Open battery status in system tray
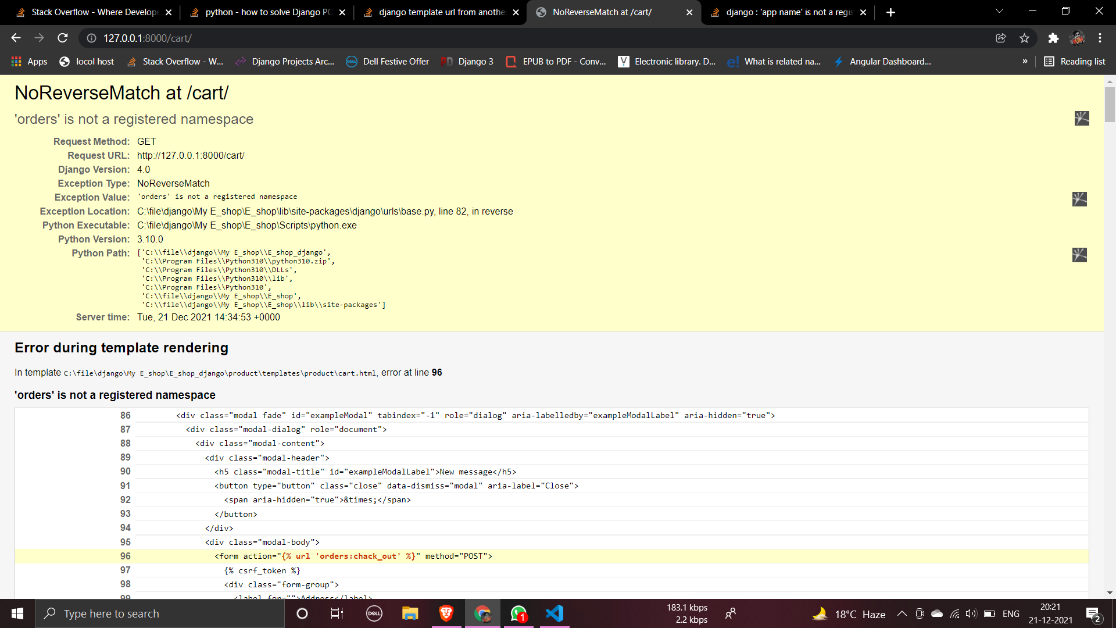This screenshot has height=628, width=1116. tap(989, 613)
